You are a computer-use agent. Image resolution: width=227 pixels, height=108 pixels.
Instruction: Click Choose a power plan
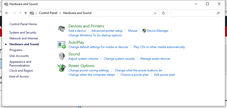pos(135,75)
